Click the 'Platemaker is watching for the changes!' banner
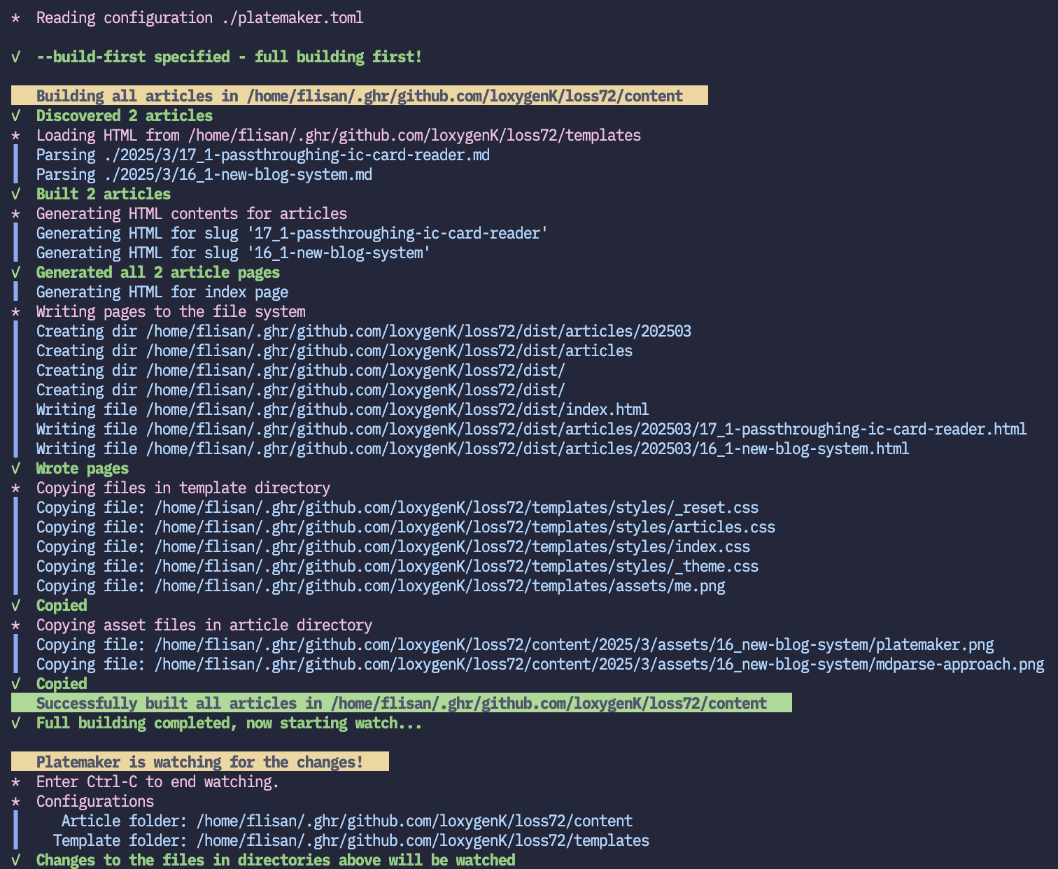This screenshot has width=1058, height=869. tap(199, 762)
